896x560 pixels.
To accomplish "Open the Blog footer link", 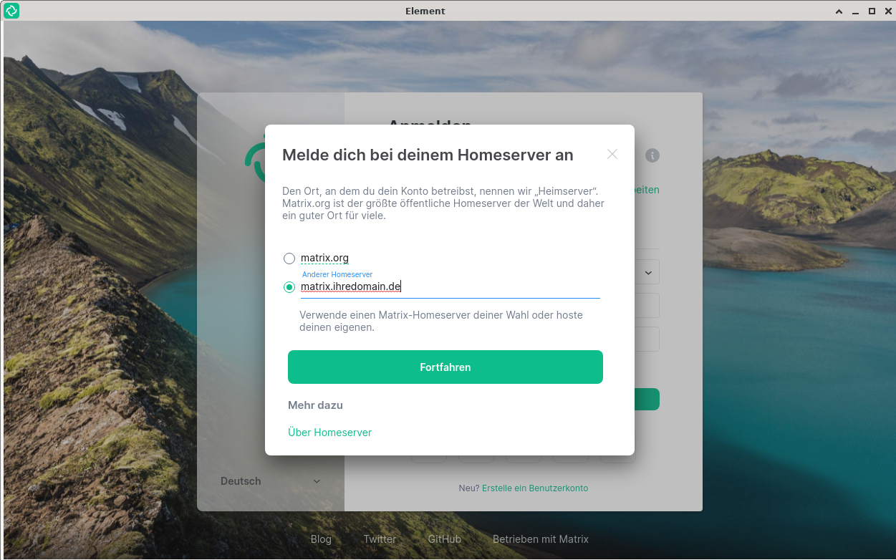I will (321, 539).
